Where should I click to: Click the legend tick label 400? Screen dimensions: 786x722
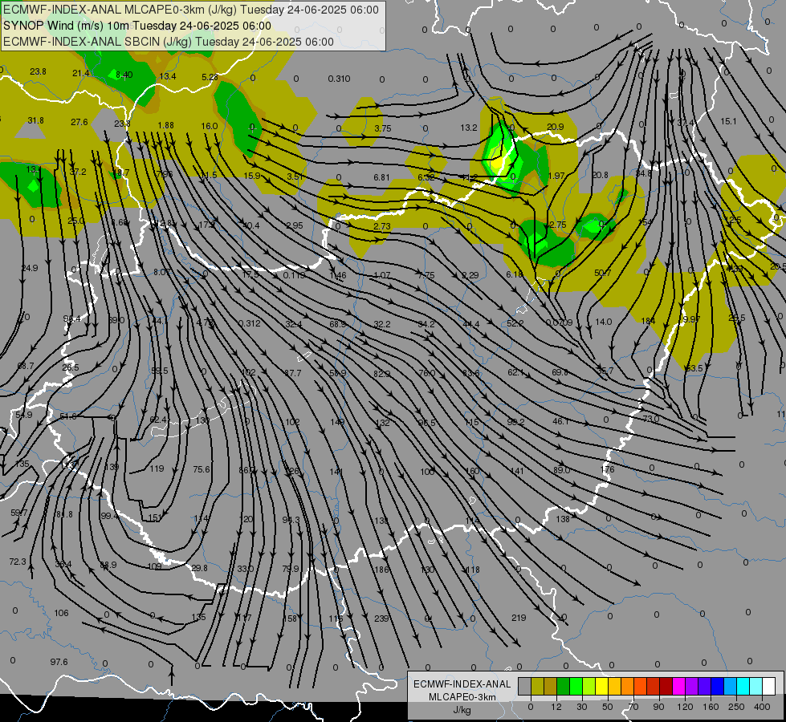coord(762,707)
